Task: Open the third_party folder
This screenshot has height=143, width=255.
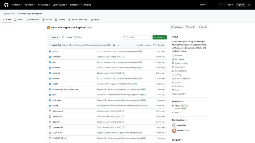Action: click(57, 100)
